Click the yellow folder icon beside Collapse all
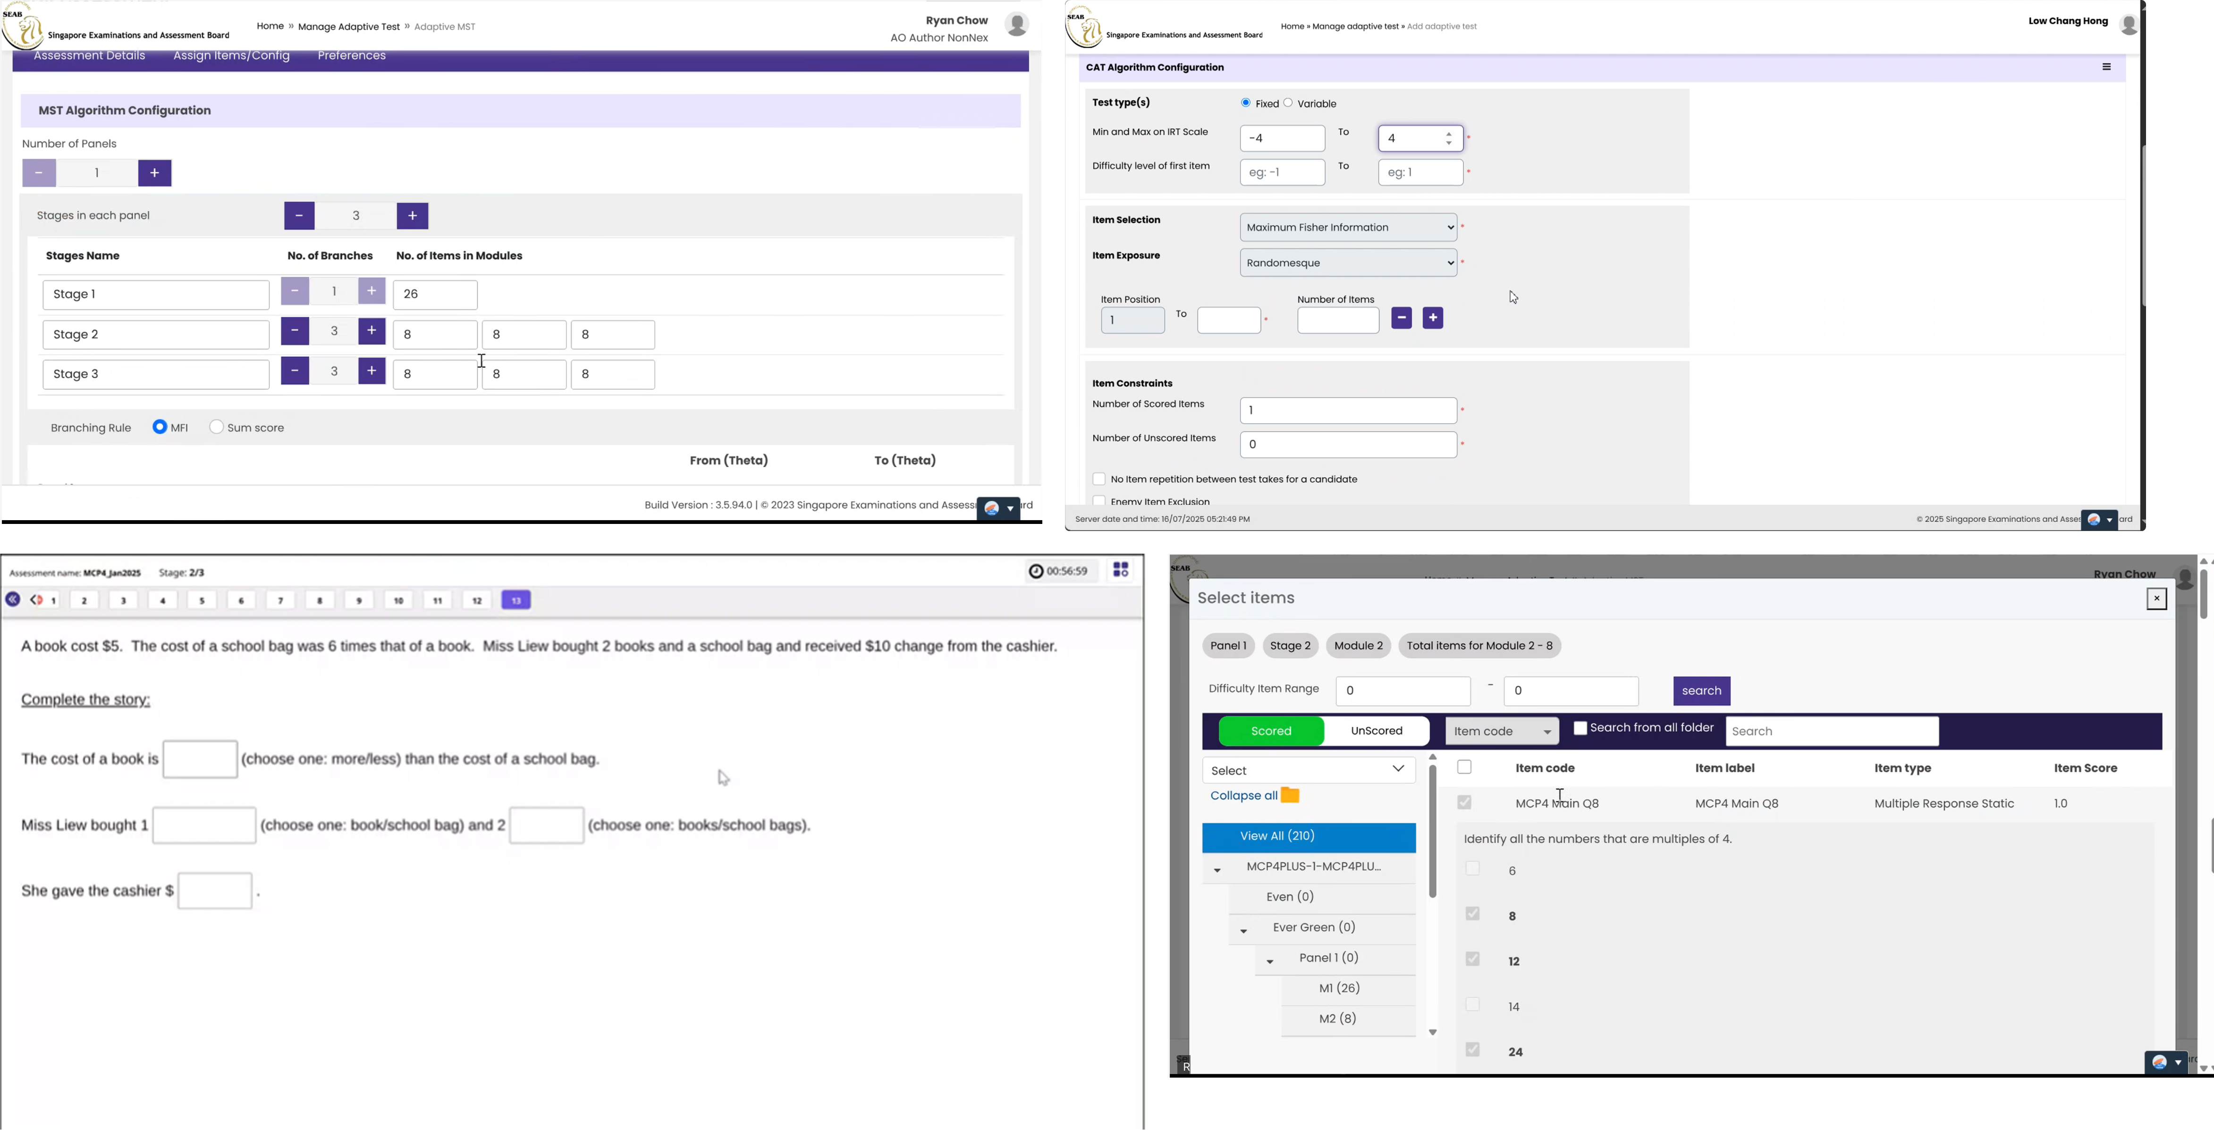This screenshot has width=2214, height=1130. (1290, 796)
